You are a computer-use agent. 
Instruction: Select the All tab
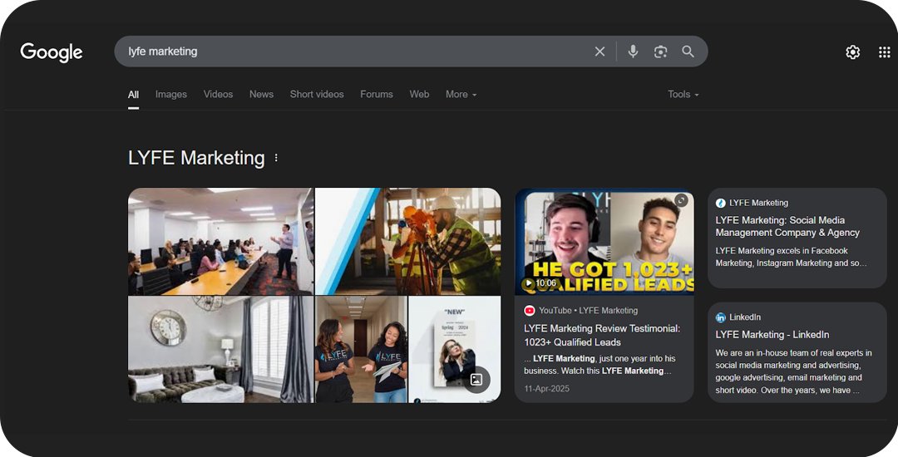pos(133,95)
